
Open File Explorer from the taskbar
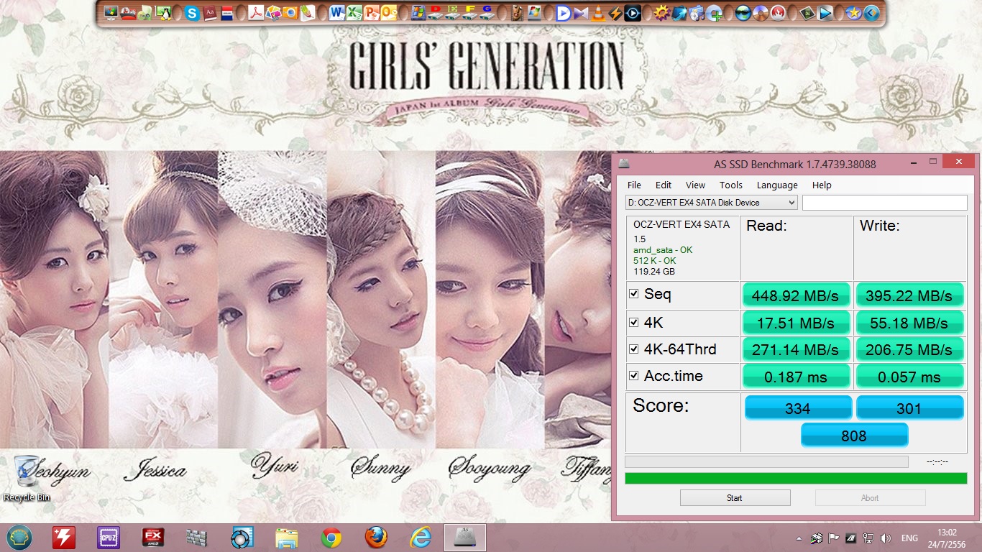tap(287, 538)
